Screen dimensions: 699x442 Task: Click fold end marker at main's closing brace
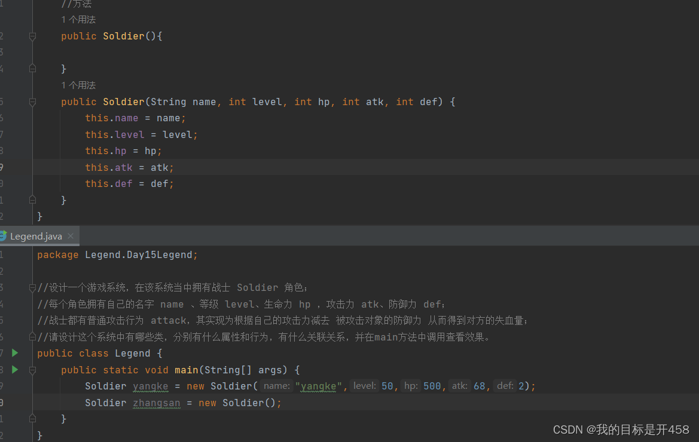33,419
